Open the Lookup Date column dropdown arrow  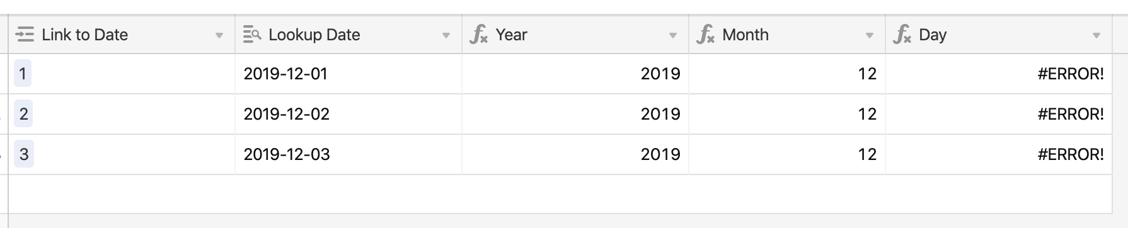point(446,36)
